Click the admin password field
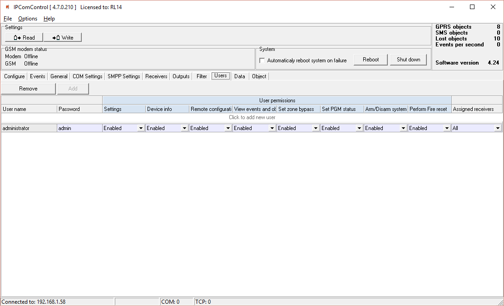The width and height of the screenshot is (504, 306). 79,128
